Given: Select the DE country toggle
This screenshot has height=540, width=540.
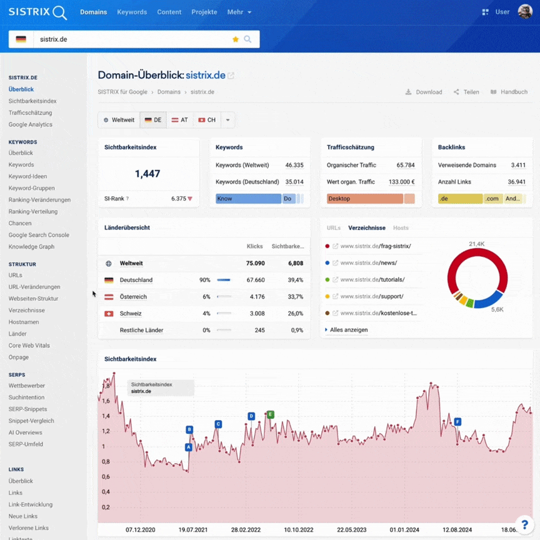Looking at the screenshot, I should coord(153,120).
